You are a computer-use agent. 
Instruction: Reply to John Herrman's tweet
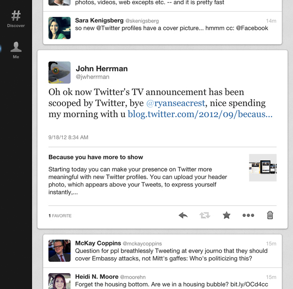(x=183, y=216)
